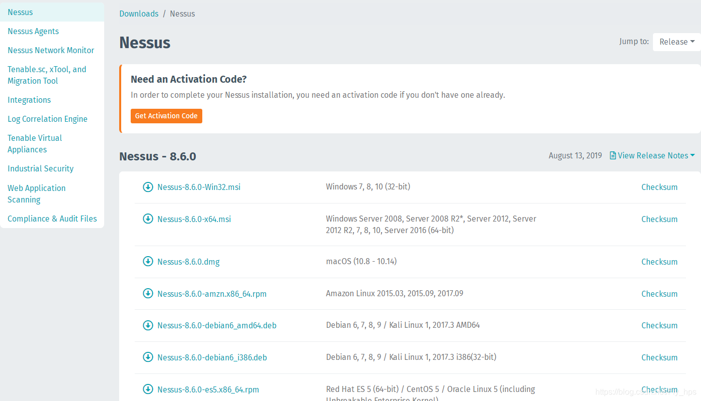Click 'Amazon Linux 2015.03, 2015.09, 2017.09' description
Image resolution: width=701 pixels, height=401 pixels.
click(x=395, y=293)
